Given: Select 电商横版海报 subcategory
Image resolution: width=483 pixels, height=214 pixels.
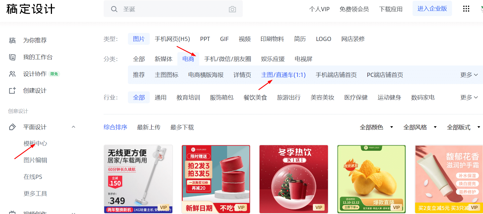Looking at the screenshot, I should pos(206,75).
